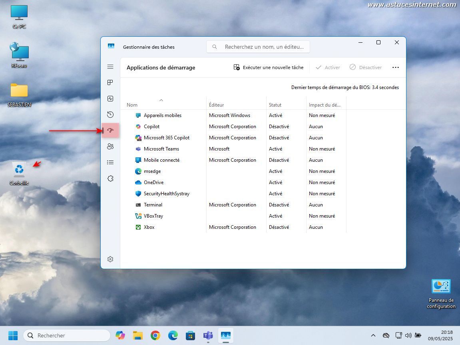460x345 pixels.
Task: Select the Corbeille desktop icon
Action: click(19, 174)
